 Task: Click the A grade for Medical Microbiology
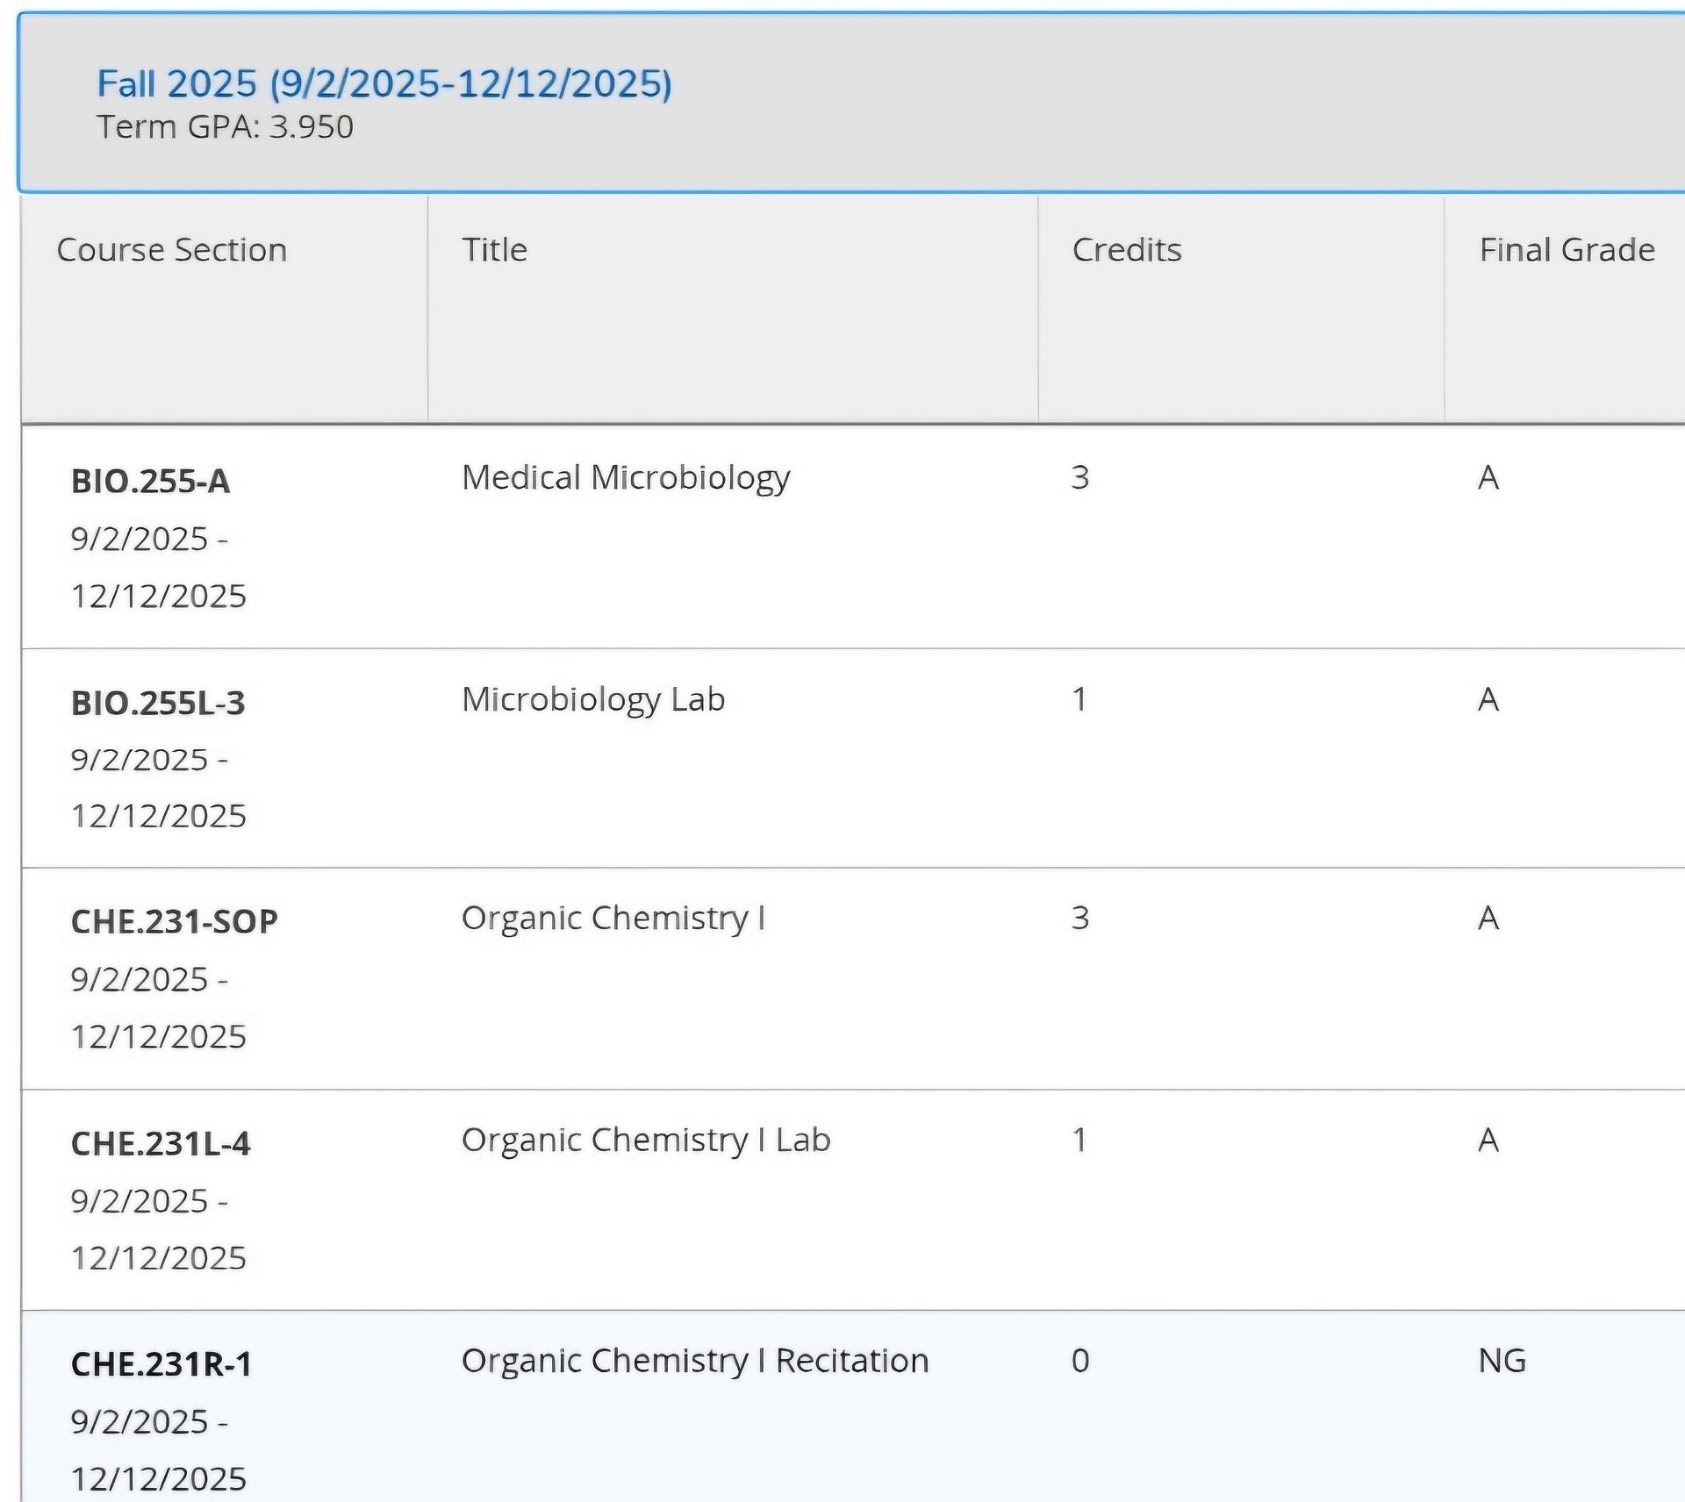pyautogui.click(x=1488, y=477)
